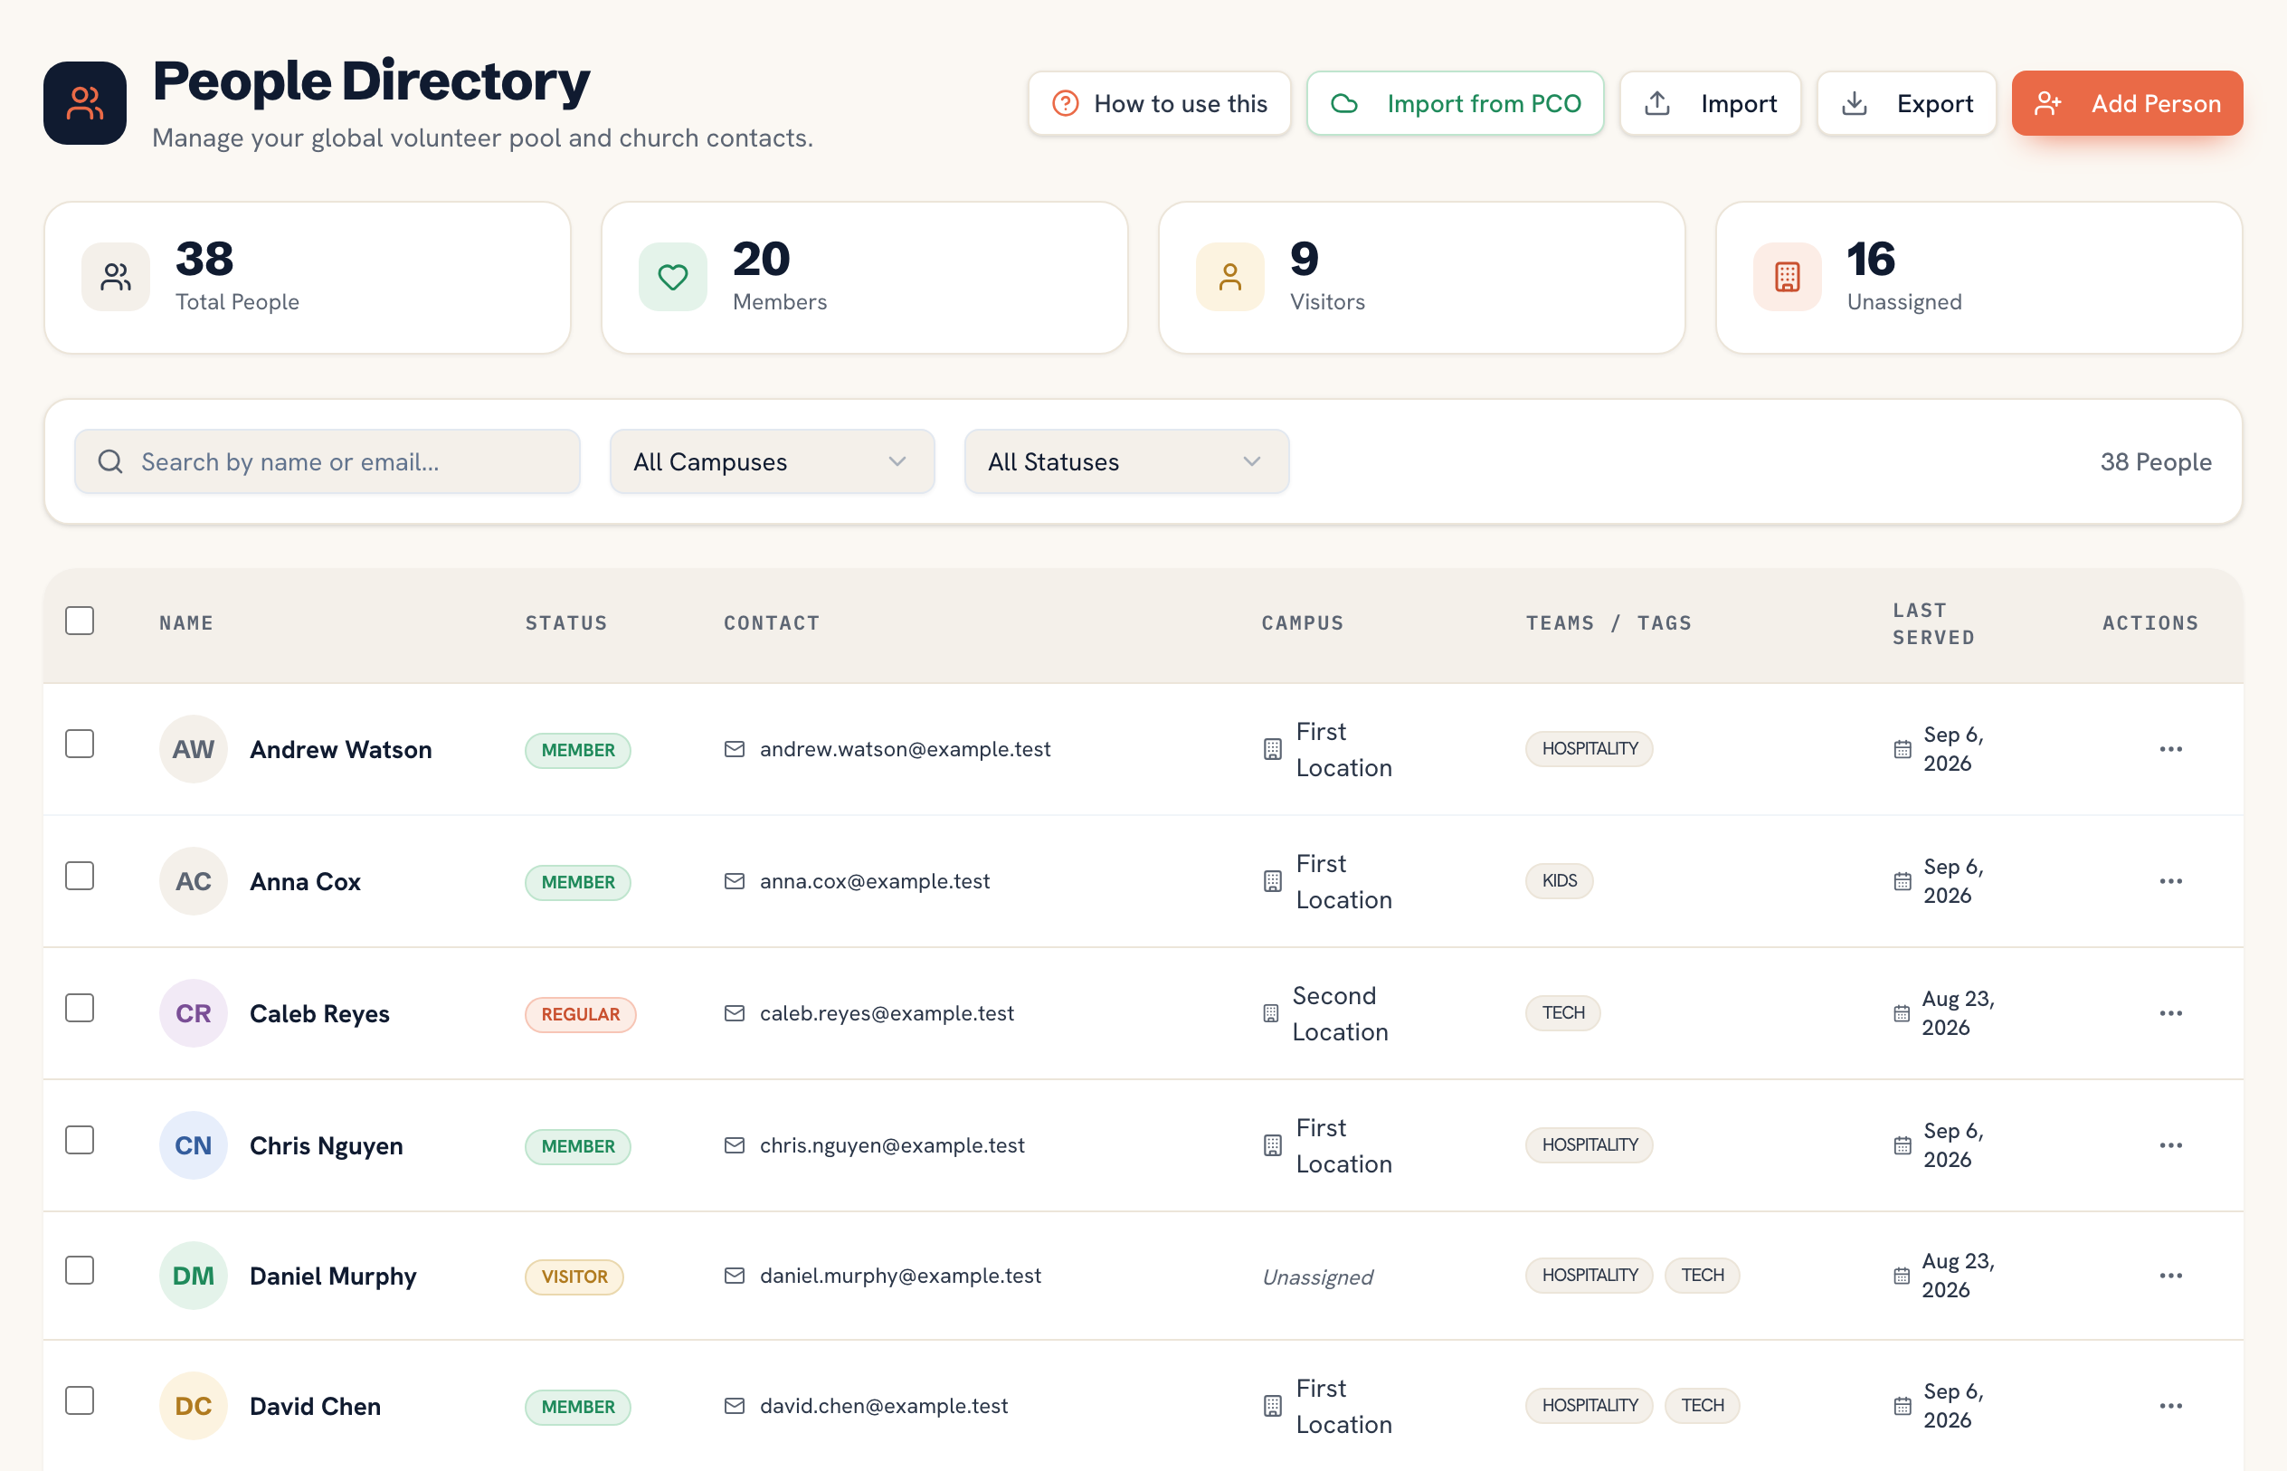
Task: Click envelope icon beside caleb.reyes@example.test
Action: (735, 1012)
